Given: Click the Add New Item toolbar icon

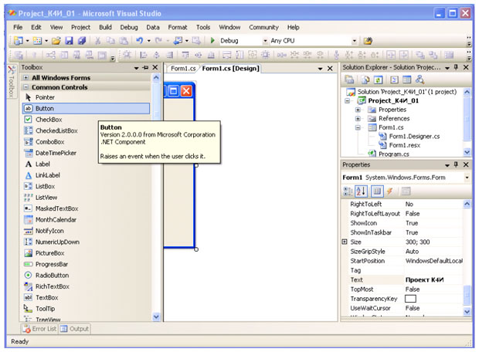Looking at the screenshot, I should (x=37, y=41).
